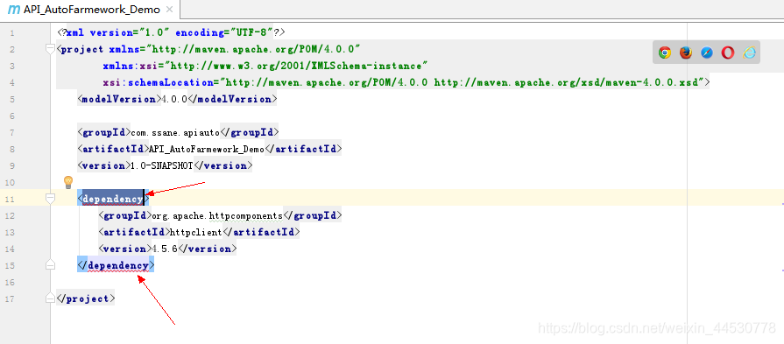The height and width of the screenshot is (344, 784).
Task: Open preview in Chrome browser icon
Action: [x=665, y=53]
